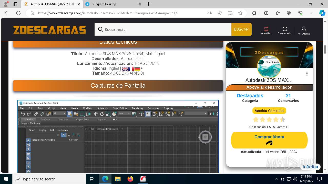Click the magnifier icon in search box
The image size is (328, 184).
pyautogui.click(x=100, y=29)
